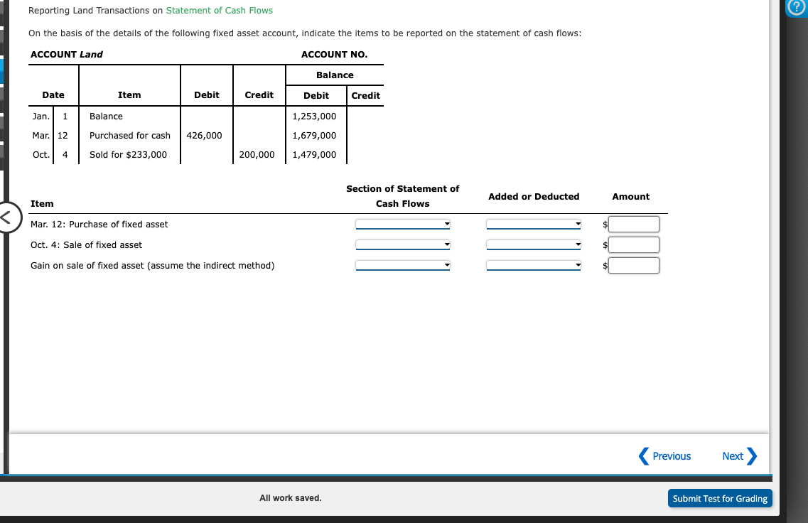808x523 pixels.
Task: Click the Amount field for Mar. 12 purchase
Action: click(633, 223)
